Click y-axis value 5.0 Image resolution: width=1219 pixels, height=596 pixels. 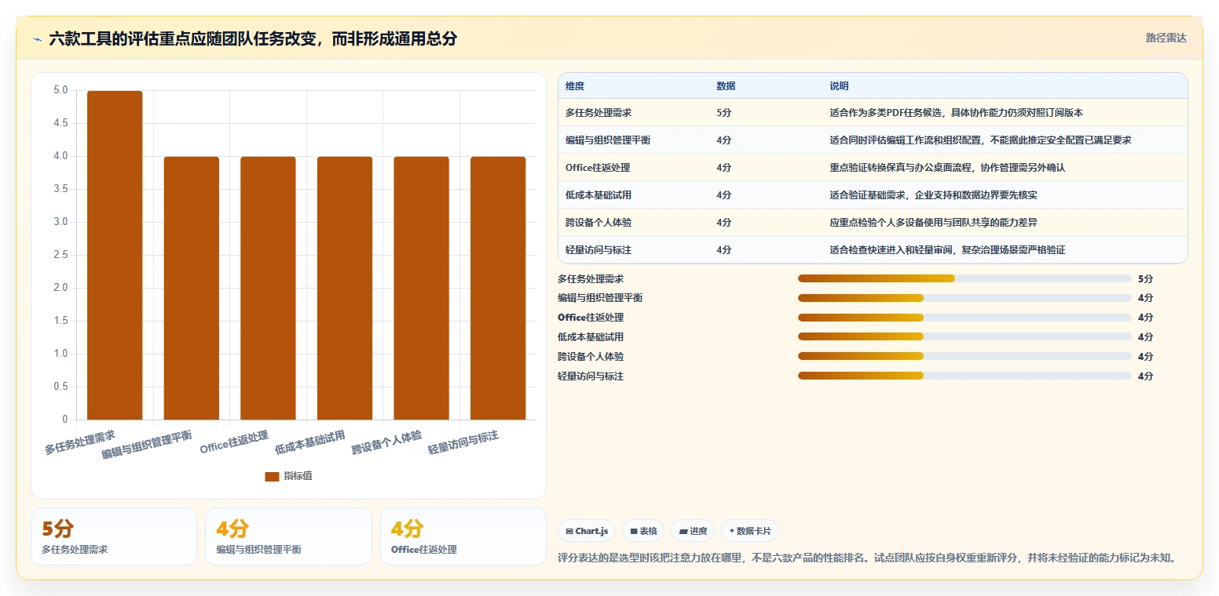(x=60, y=90)
